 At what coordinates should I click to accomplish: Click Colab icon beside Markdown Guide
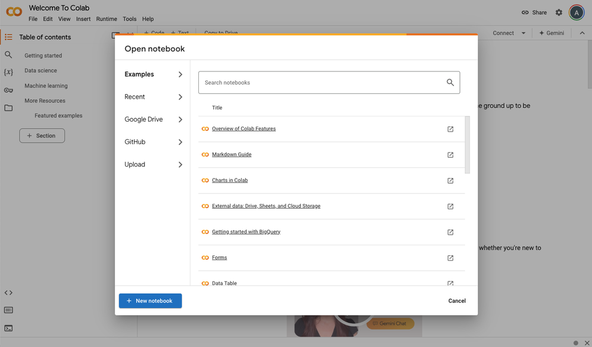pos(205,155)
